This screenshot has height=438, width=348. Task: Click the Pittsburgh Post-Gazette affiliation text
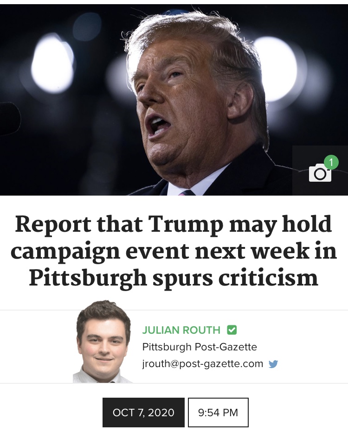click(x=200, y=347)
